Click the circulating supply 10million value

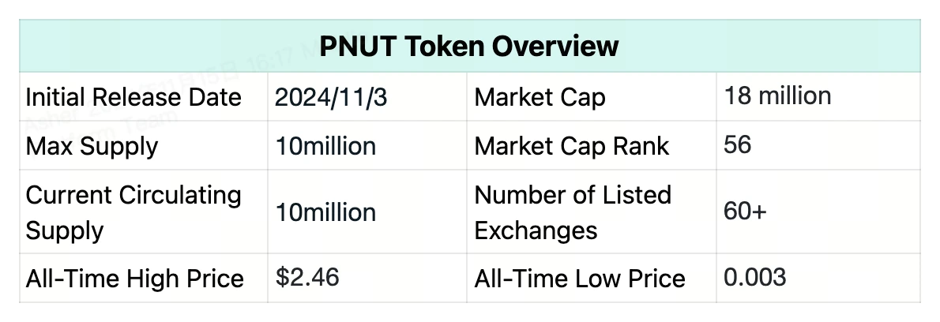coord(325,212)
